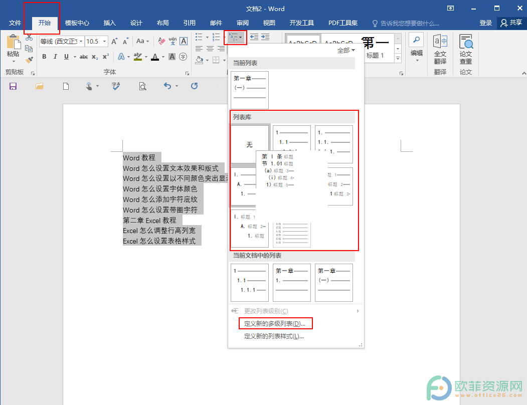This screenshot has width=527, height=405.
Task: Toggle superscript formatting
Action: (106, 57)
